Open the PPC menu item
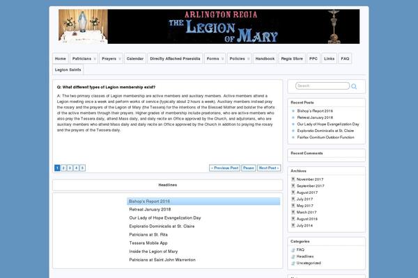This screenshot has width=418, height=278. coord(313,58)
